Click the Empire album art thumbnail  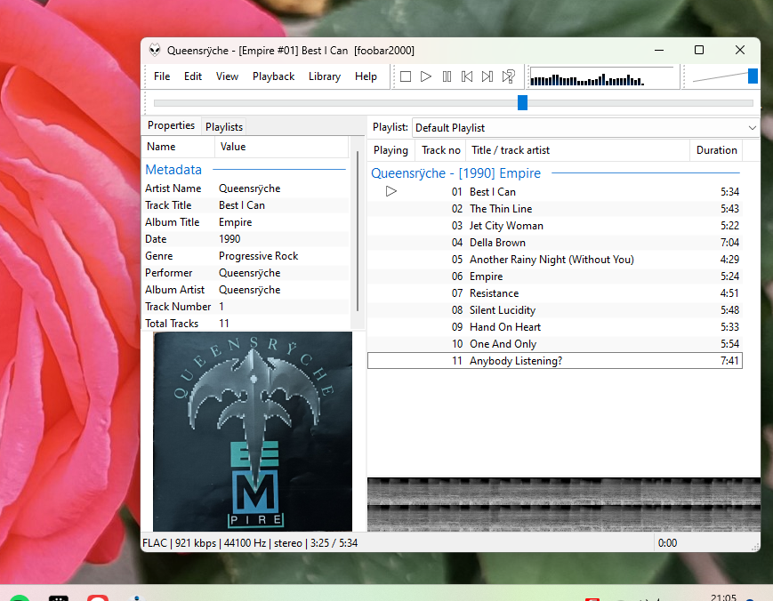pos(253,431)
